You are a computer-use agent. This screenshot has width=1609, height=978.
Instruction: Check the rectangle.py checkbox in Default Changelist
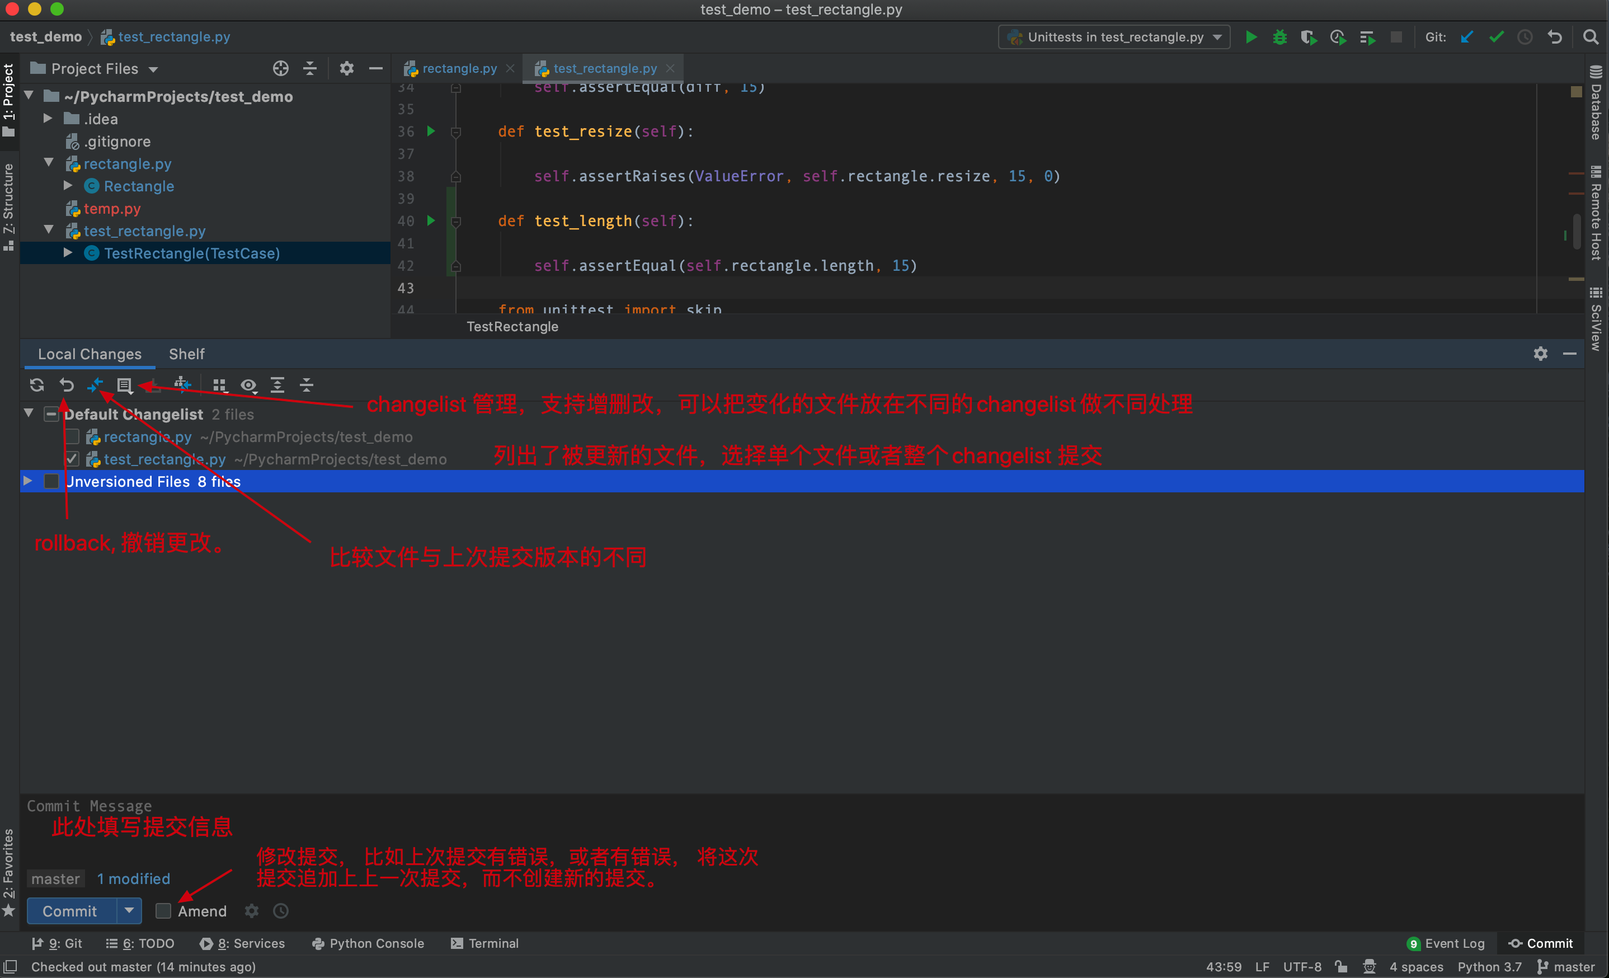(73, 436)
